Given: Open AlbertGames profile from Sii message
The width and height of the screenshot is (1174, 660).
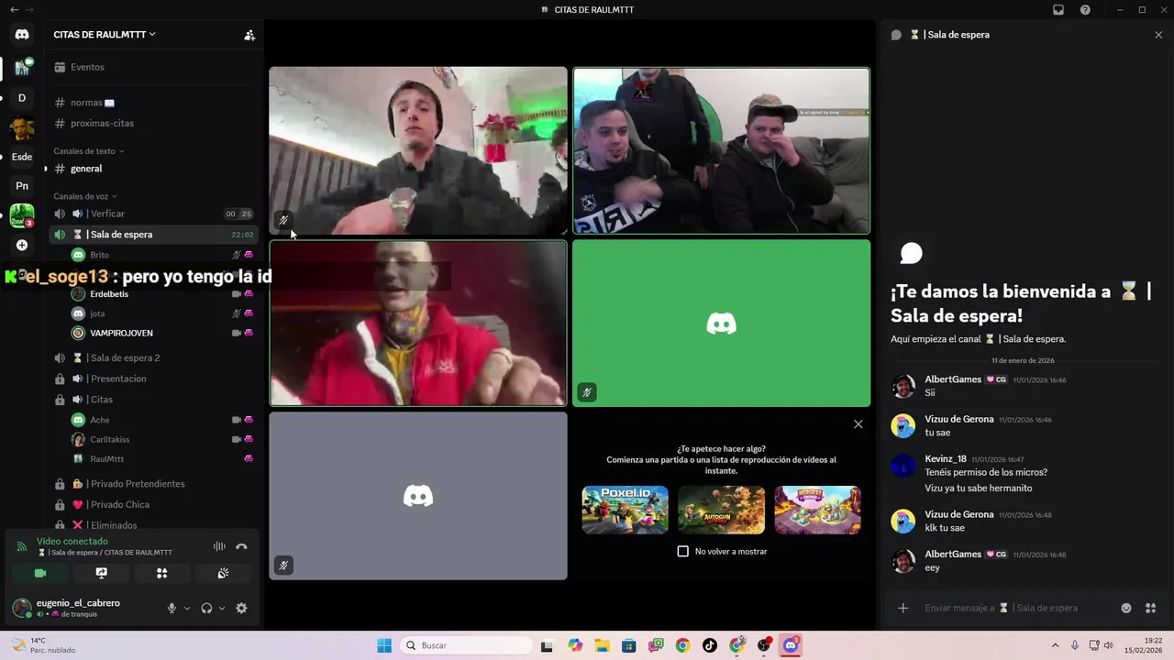Looking at the screenshot, I should coord(953,379).
